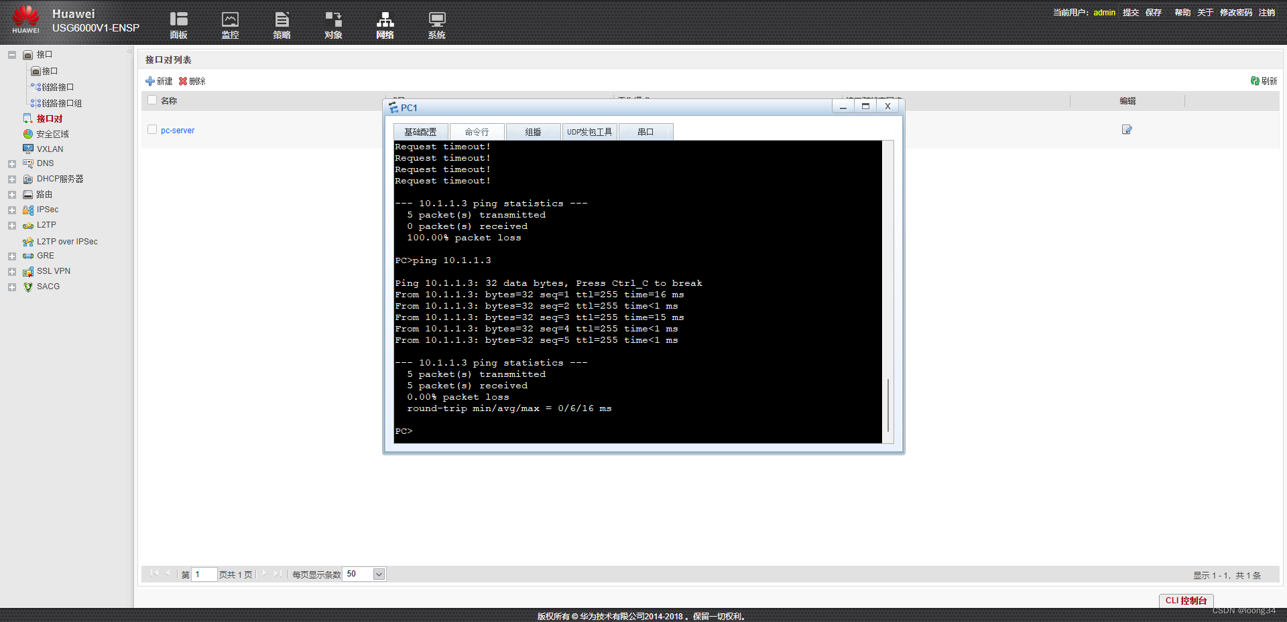Screen dimensions: 1287x622
Task: Click the IPSec icon in sidebar
Action: (x=28, y=210)
